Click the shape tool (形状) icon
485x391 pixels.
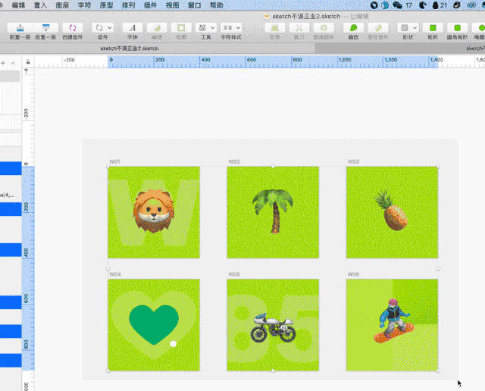(x=405, y=28)
